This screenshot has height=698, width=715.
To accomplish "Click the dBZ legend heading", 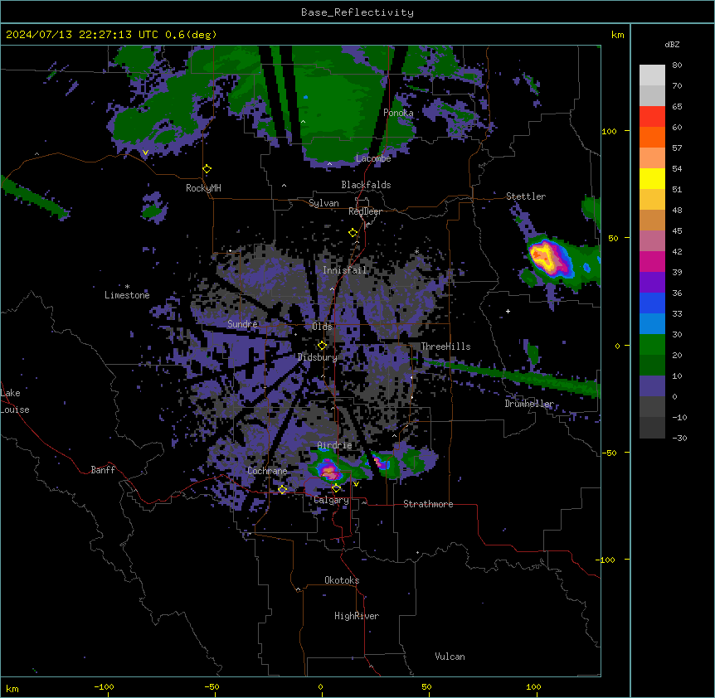I will [x=672, y=45].
